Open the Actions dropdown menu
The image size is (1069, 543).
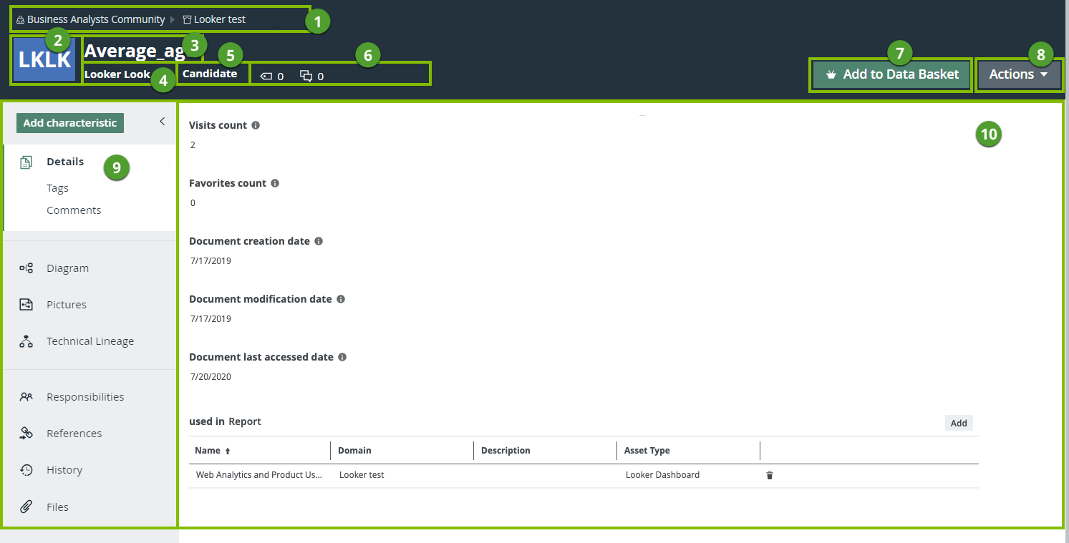coord(1018,74)
